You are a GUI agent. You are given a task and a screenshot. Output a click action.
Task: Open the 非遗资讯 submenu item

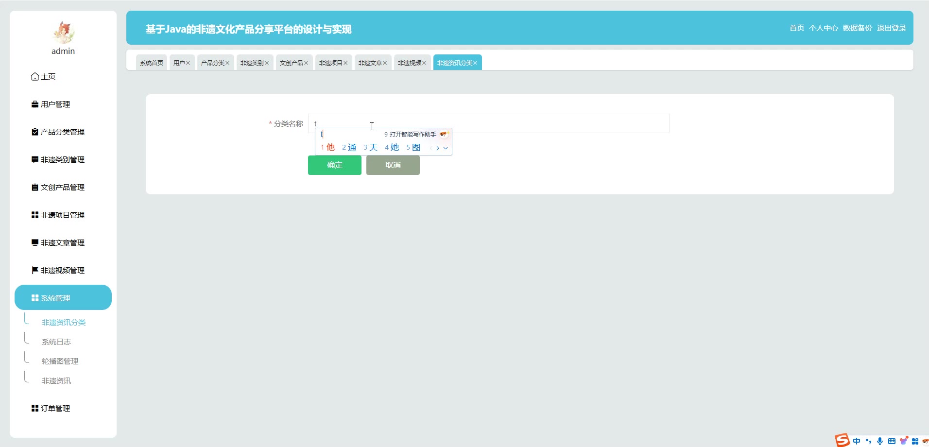click(x=56, y=381)
